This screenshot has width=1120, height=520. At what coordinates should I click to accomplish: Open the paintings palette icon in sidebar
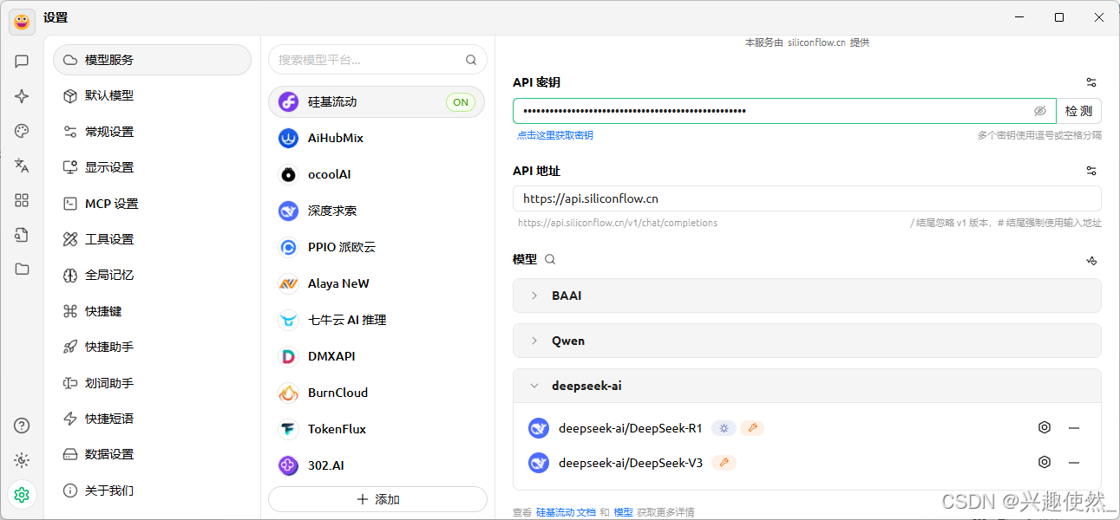pos(22,131)
